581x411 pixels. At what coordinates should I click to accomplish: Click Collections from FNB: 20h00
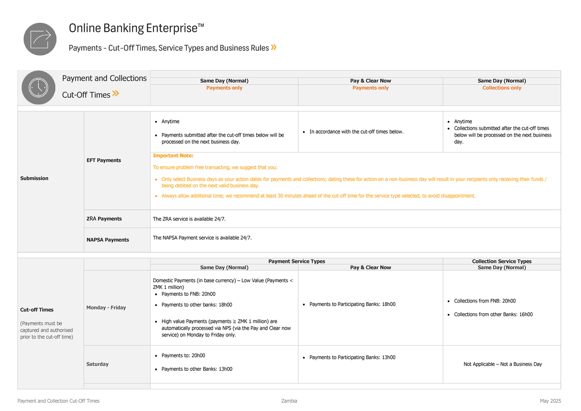485,301
